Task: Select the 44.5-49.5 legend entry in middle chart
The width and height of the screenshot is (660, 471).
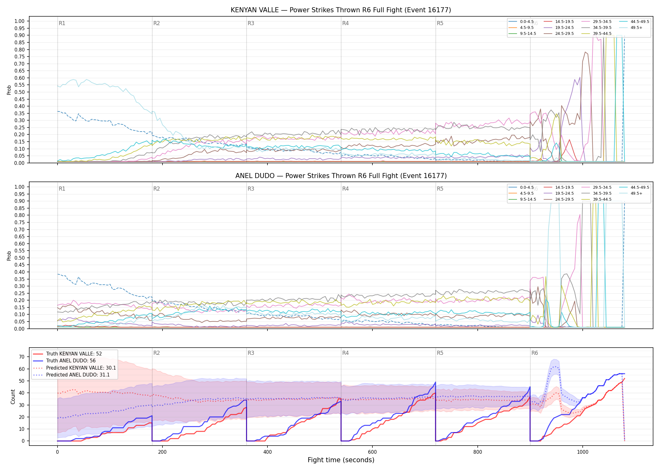Action: (634, 187)
